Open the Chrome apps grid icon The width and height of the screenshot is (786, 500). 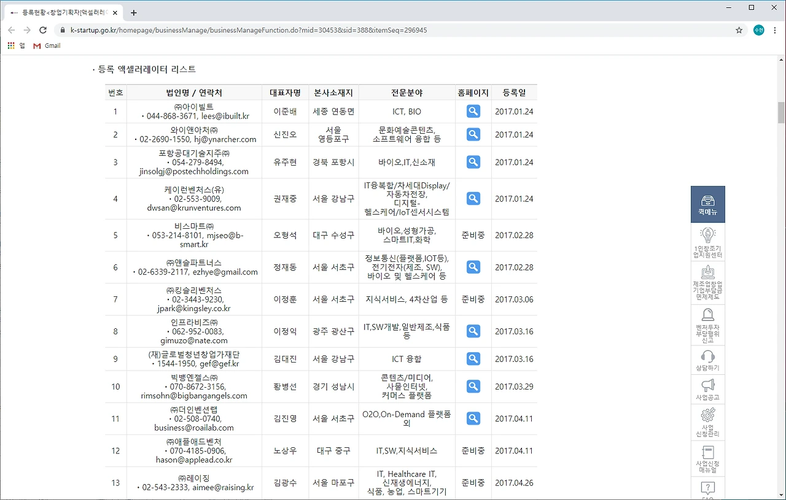pyautogui.click(x=10, y=45)
